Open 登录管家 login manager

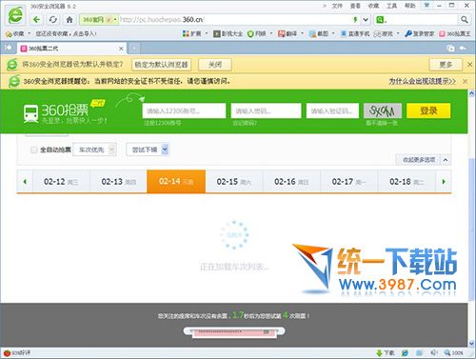click(x=420, y=33)
